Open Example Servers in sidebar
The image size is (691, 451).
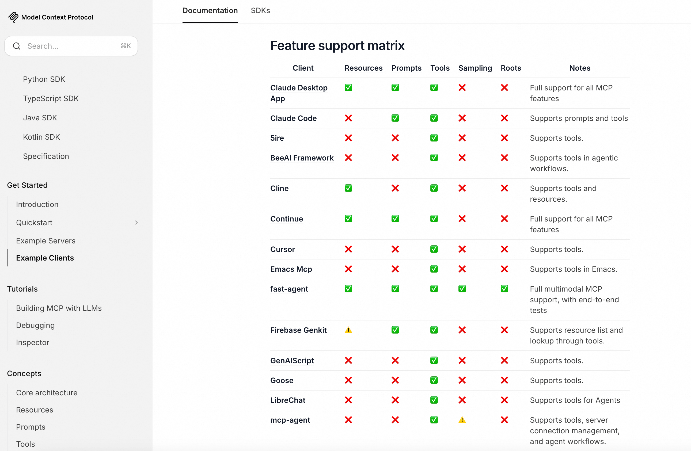click(45, 241)
